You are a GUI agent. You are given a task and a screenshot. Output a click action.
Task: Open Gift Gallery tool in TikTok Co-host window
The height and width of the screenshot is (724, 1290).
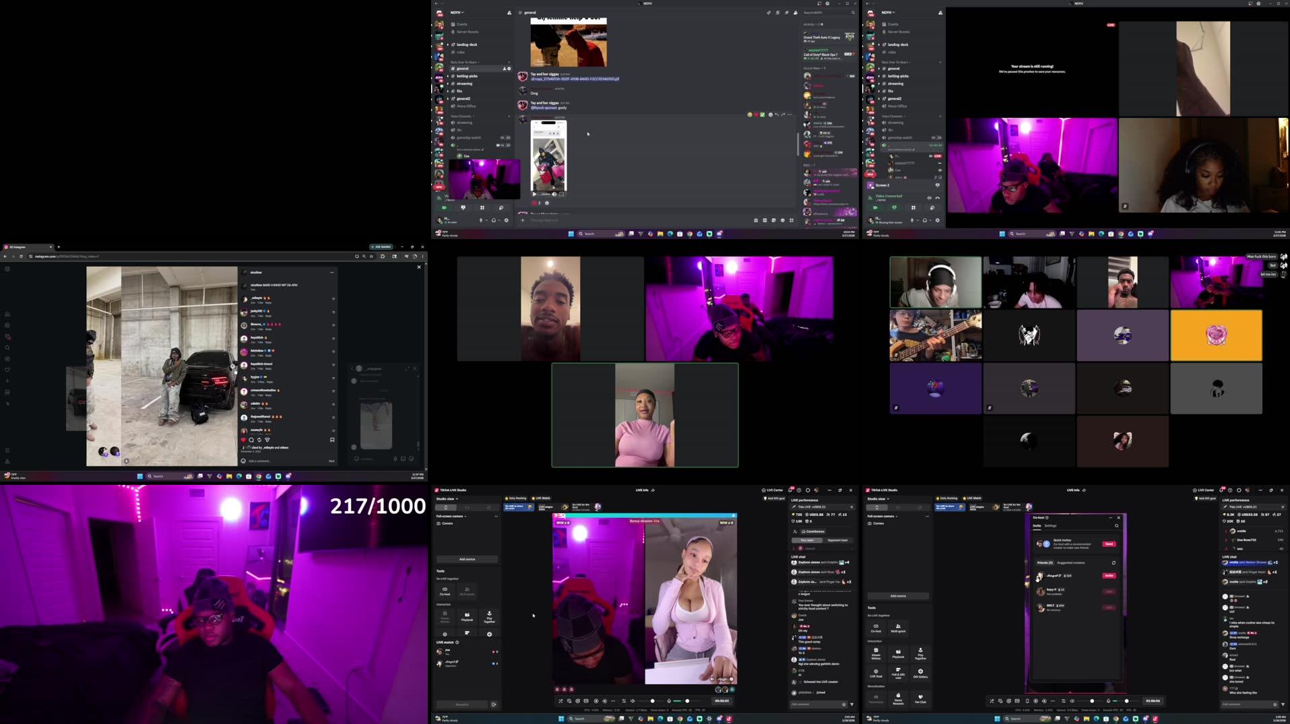click(x=920, y=673)
